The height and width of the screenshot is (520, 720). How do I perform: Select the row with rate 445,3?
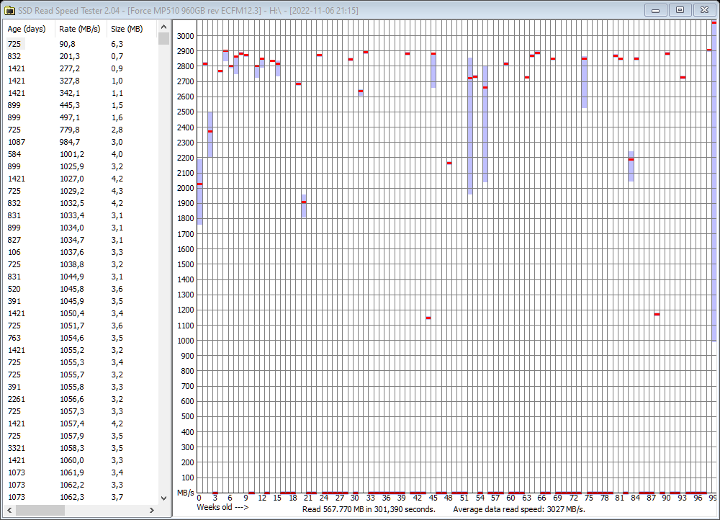(x=81, y=105)
